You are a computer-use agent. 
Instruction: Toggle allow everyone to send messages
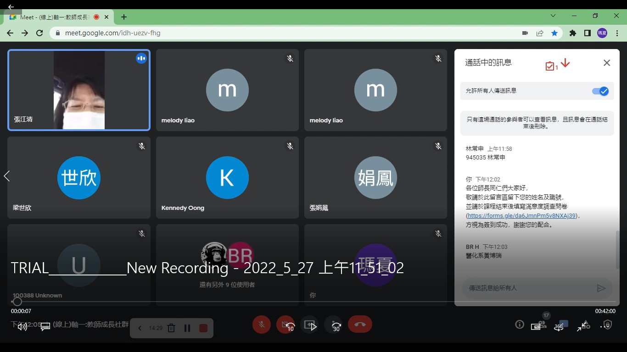pos(600,91)
